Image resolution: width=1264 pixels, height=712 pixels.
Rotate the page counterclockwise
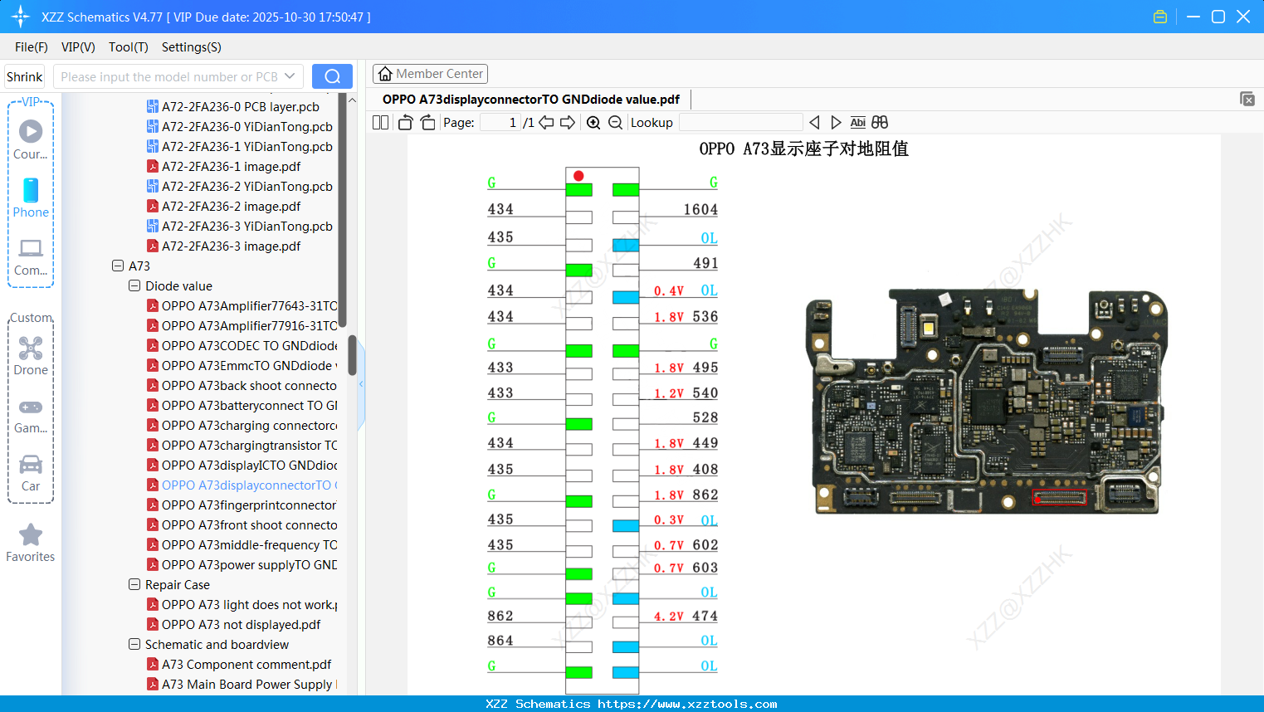[405, 123]
